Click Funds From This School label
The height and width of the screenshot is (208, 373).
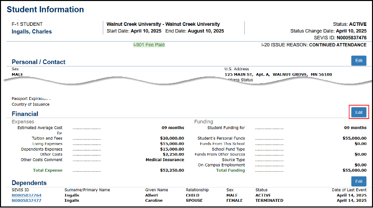click(222, 144)
